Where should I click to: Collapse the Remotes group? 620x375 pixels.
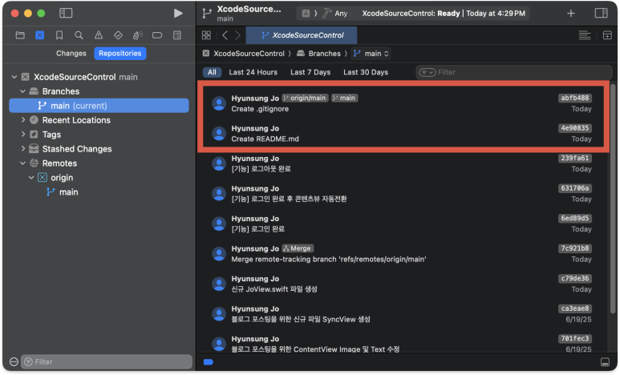click(x=23, y=163)
